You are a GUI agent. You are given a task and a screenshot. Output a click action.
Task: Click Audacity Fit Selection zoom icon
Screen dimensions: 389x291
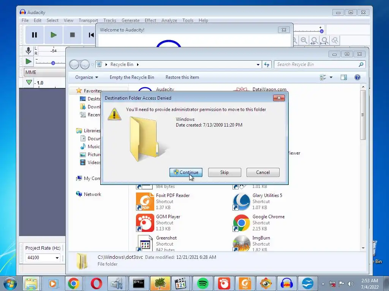click(314, 40)
